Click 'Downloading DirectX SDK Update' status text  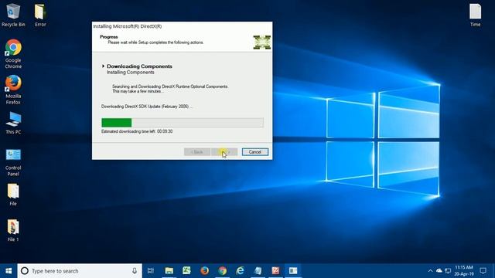coord(146,107)
